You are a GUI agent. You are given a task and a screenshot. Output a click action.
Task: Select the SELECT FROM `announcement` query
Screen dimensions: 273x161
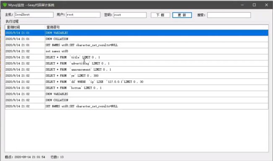coord(136,69)
